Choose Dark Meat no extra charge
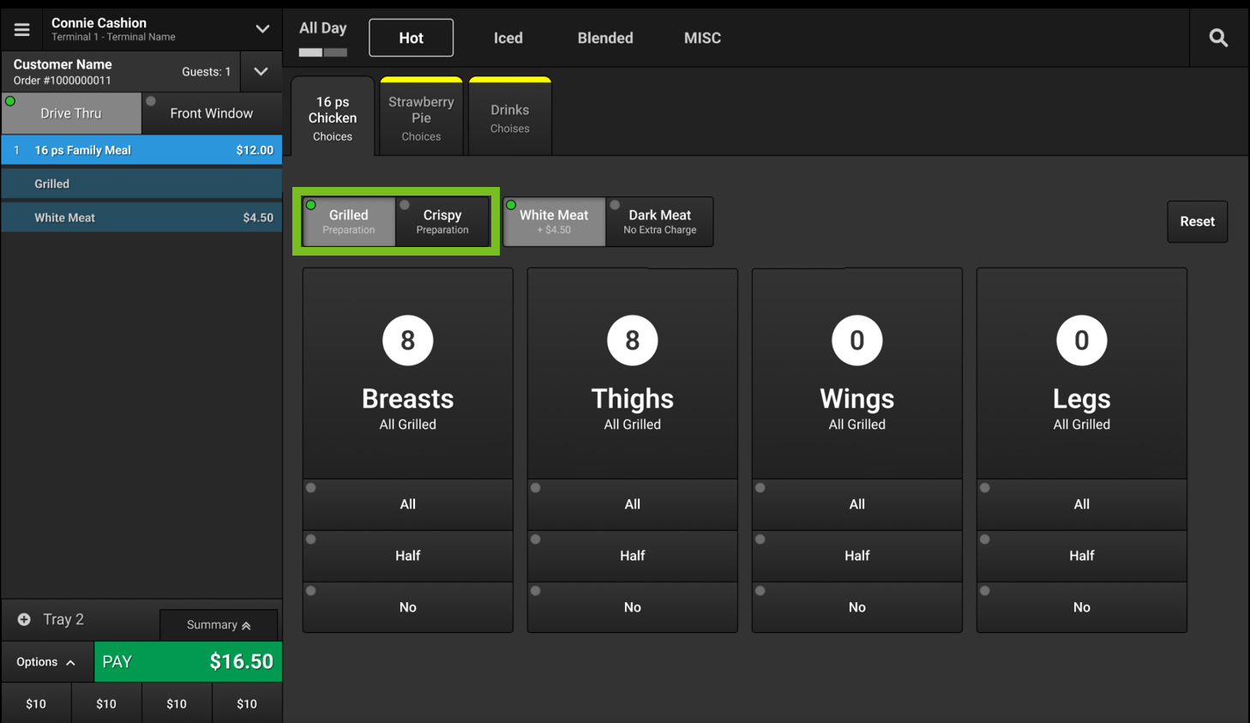Image resolution: width=1250 pixels, height=723 pixels. 659,221
